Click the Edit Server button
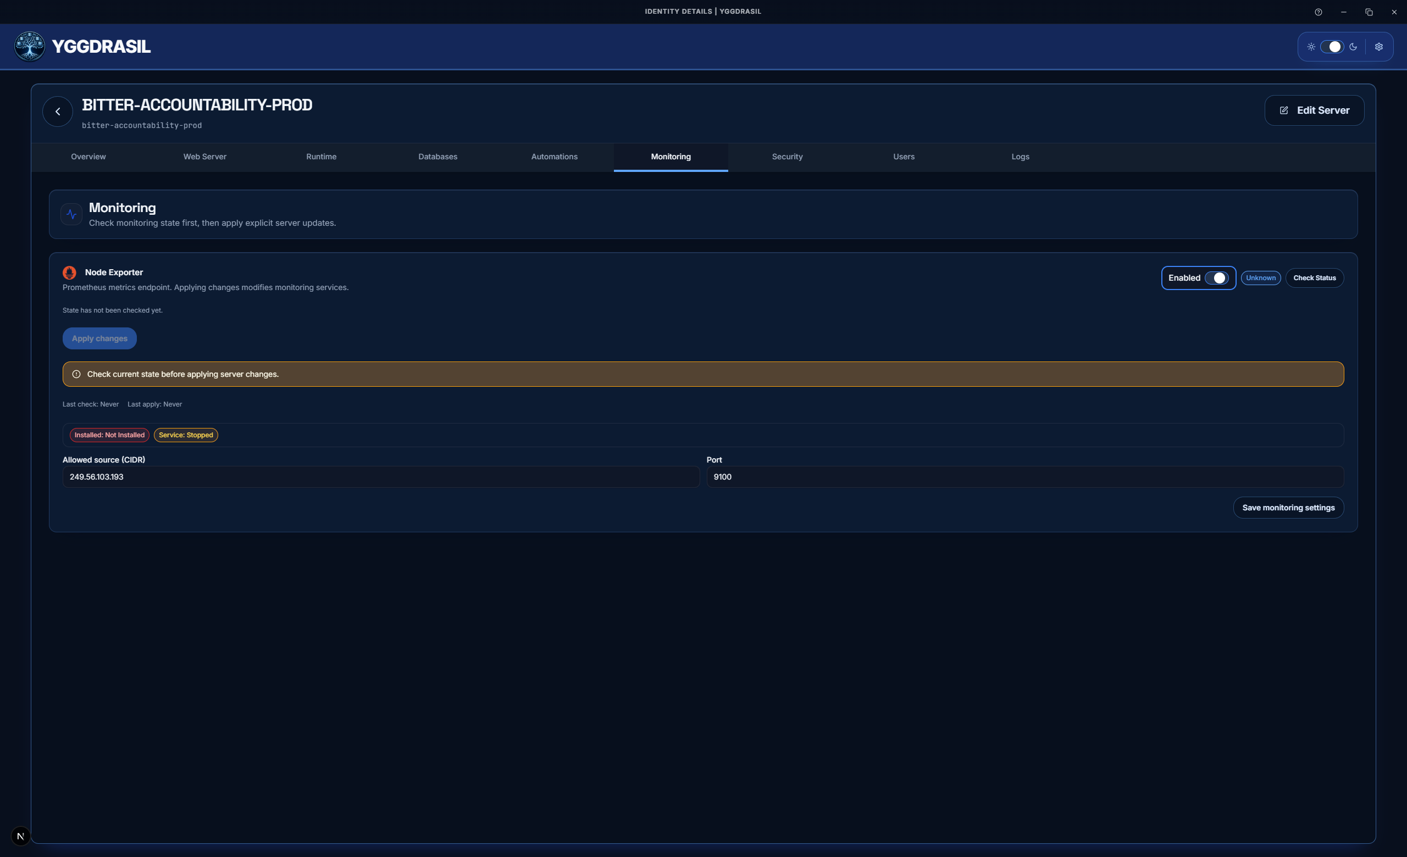1407x857 pixels. [x=1314, y=110]
